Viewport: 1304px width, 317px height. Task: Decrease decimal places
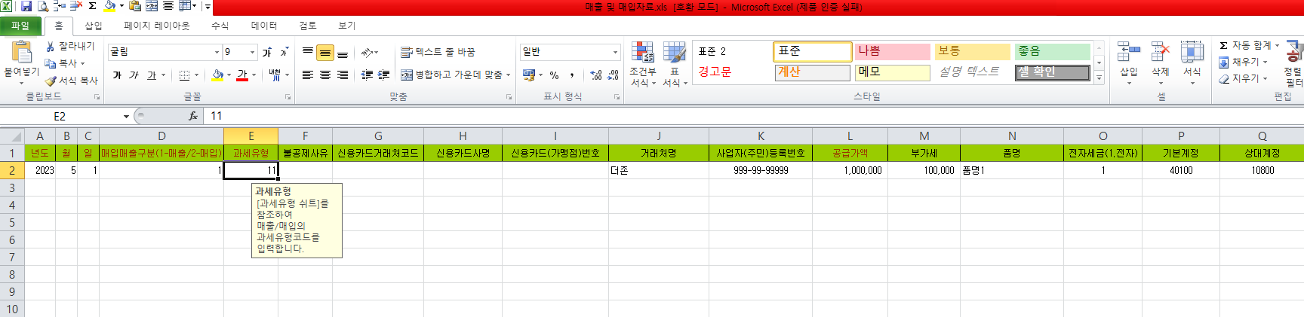coord(614,75)
